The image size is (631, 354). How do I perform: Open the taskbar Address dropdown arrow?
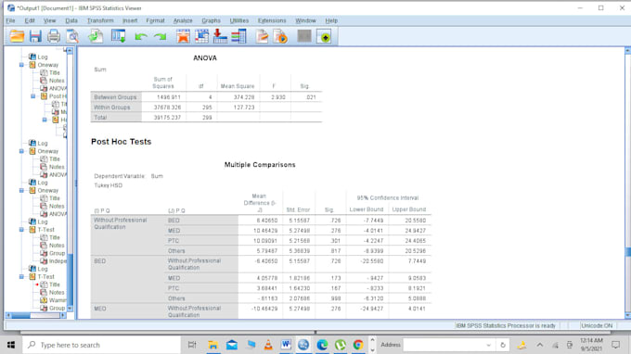(x=488, y=345)
